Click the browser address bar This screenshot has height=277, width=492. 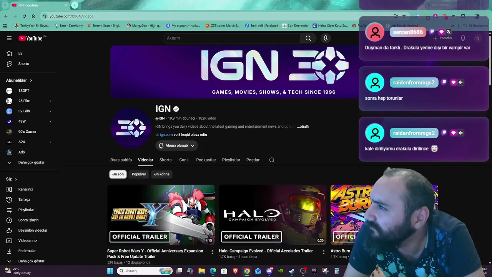coord(219,16)
